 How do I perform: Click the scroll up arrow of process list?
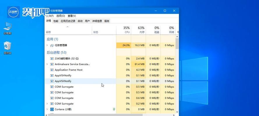click(177, 37)
